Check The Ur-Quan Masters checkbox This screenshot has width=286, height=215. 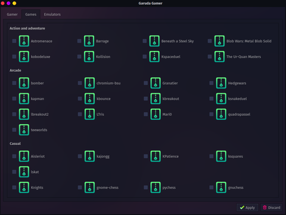click(210, 56)
